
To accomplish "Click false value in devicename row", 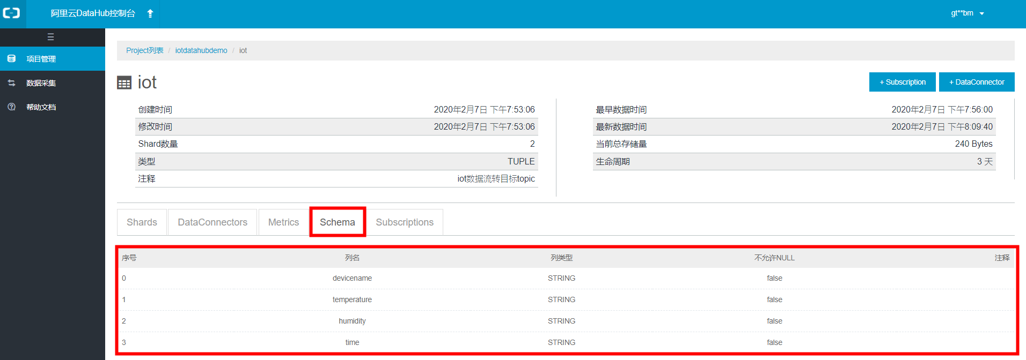I will [x=774, y=278].
